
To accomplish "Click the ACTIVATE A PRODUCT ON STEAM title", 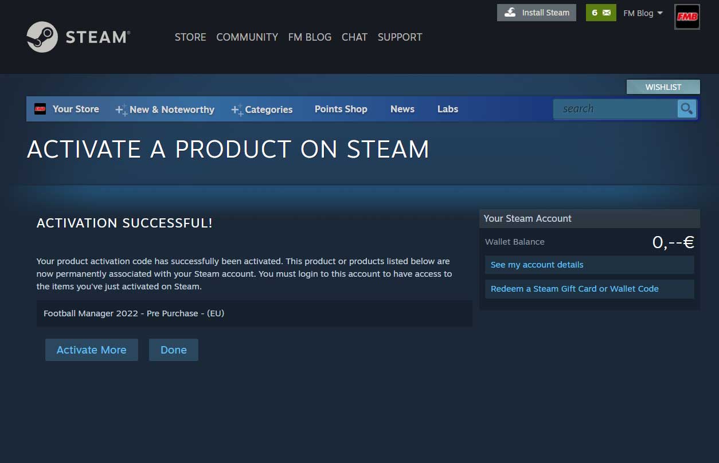I will click(x=228, y=150).
